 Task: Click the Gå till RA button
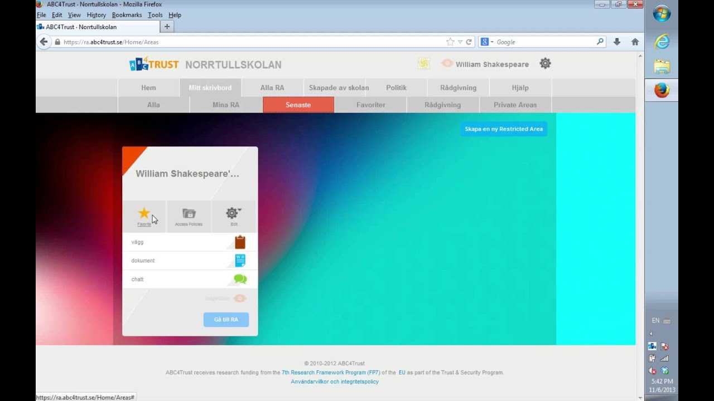[x=226, y=319]
